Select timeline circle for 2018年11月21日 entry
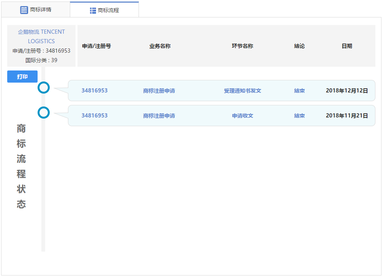This screenshot has width=383, height=277. click(x=44, y=113)
